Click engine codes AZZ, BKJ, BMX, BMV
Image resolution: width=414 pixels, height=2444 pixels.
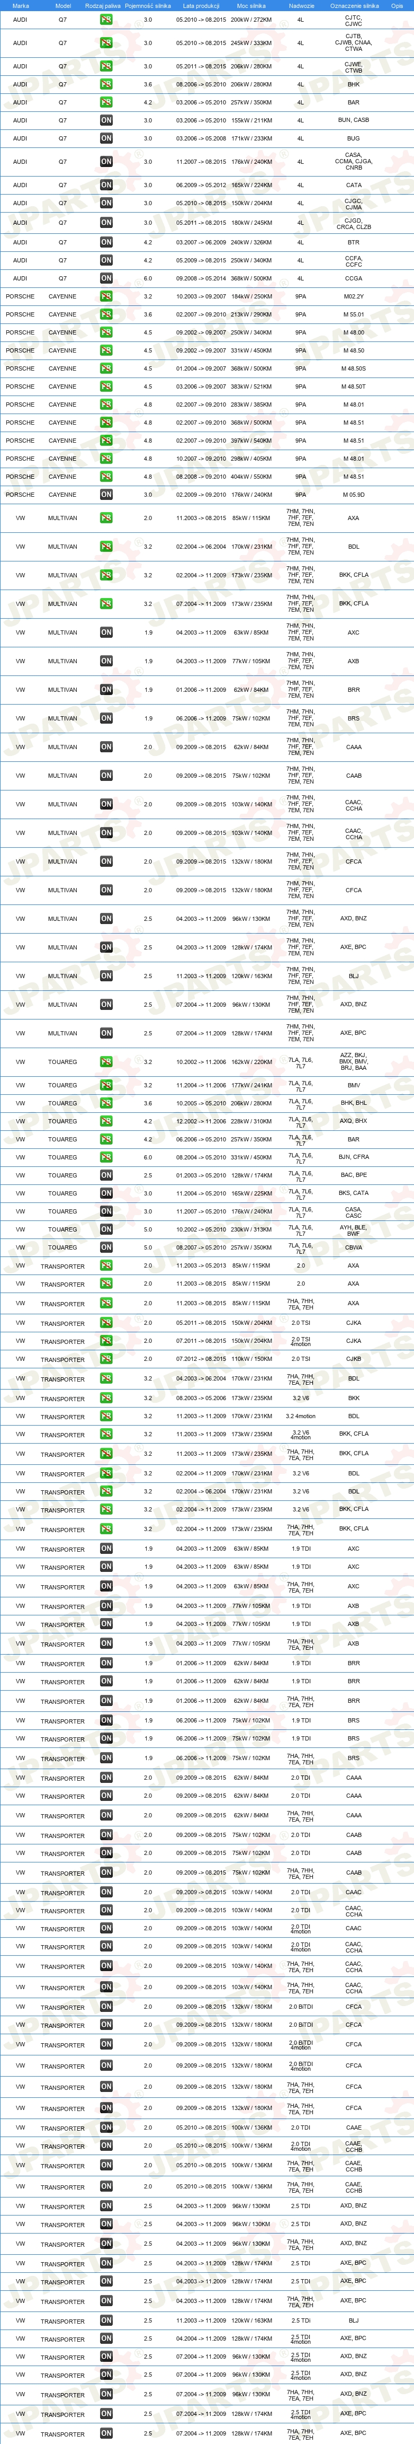353,1062
